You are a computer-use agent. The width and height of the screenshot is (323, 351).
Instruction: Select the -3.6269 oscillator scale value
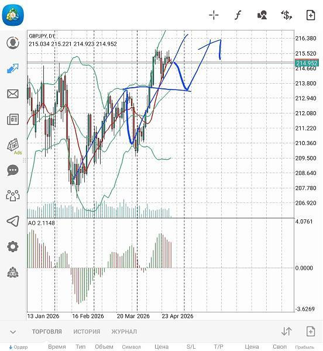click(305, 309)
